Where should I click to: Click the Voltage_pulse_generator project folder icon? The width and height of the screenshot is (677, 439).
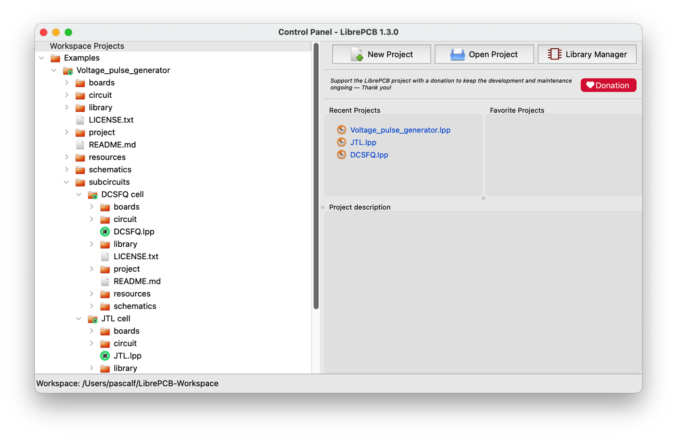coord(68,71)
